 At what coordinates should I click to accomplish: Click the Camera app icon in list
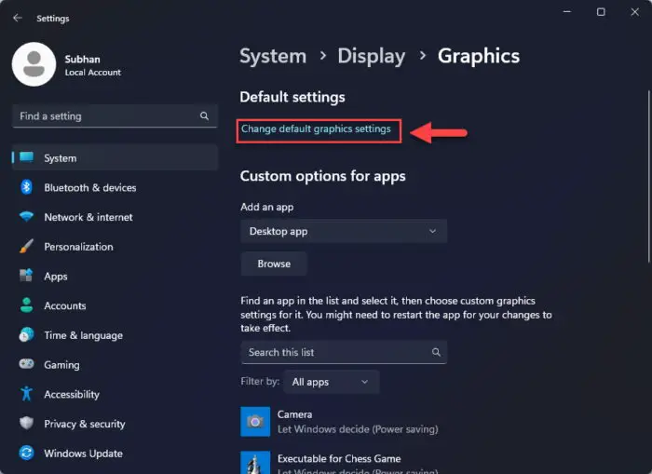[255, 421]
